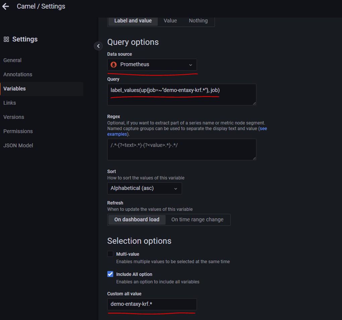Open the JSON Model section
The width and height of the screenshot is (342, 320).
click(18, 146)
